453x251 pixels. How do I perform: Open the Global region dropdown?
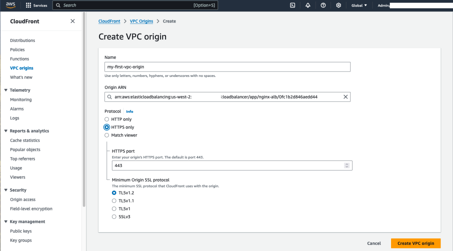click(359, 5)
